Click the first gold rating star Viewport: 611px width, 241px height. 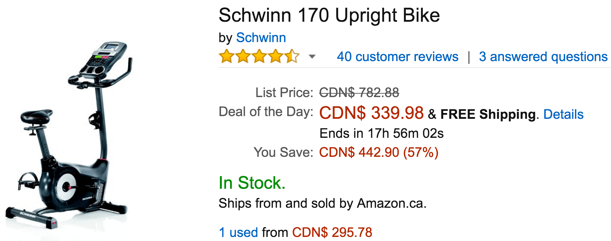[226, 56]
